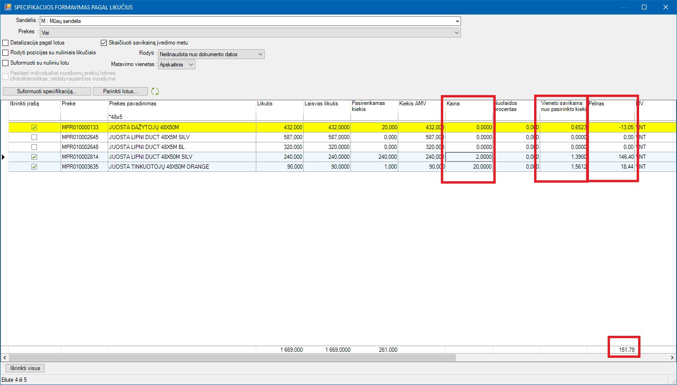Image resolution: width=677 pixels, height=385 pixels.
Task: Edit Kaina cell showing 2,0000
Action: [x=469, y=157]
